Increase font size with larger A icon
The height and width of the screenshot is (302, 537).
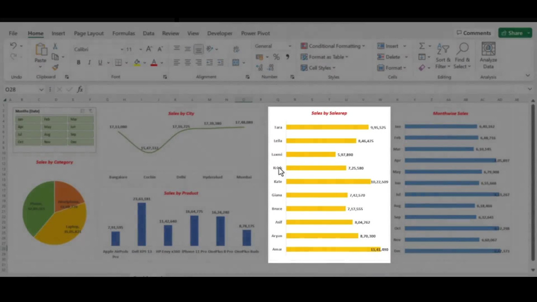(149, 49)
